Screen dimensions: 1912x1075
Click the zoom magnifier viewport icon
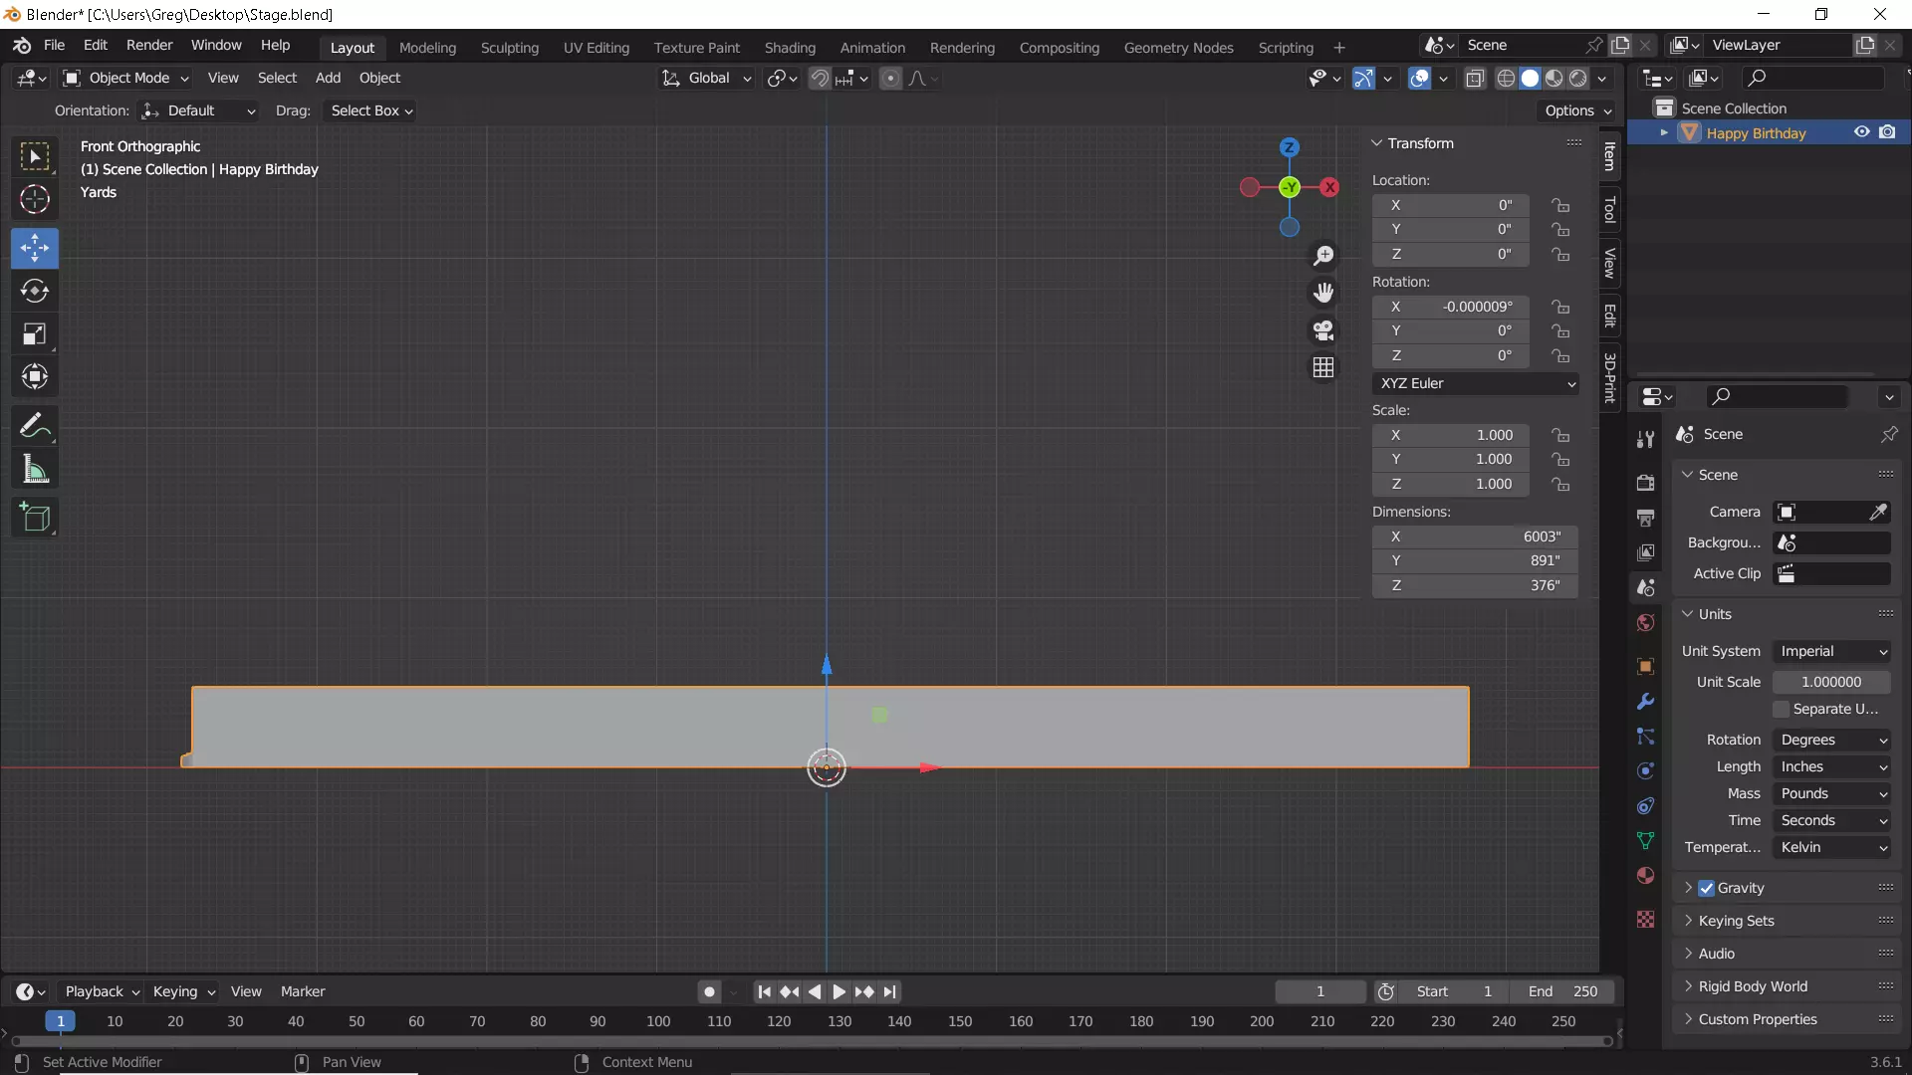(1323, 256)
